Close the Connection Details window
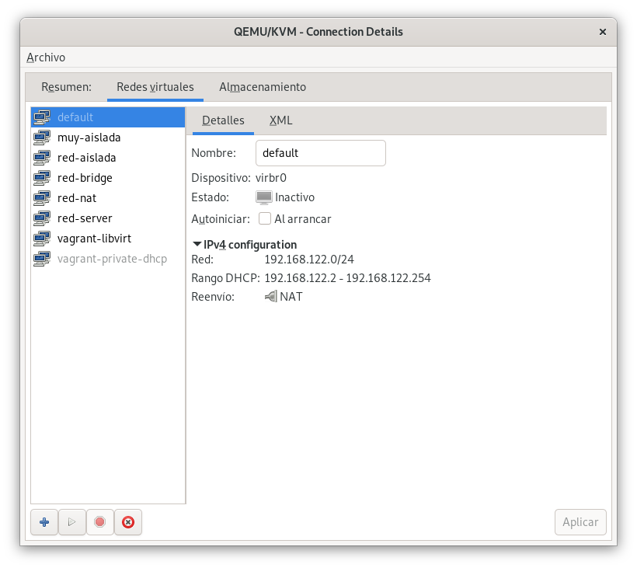This screenshot has width=637, height=568. (x=603, y=32)
